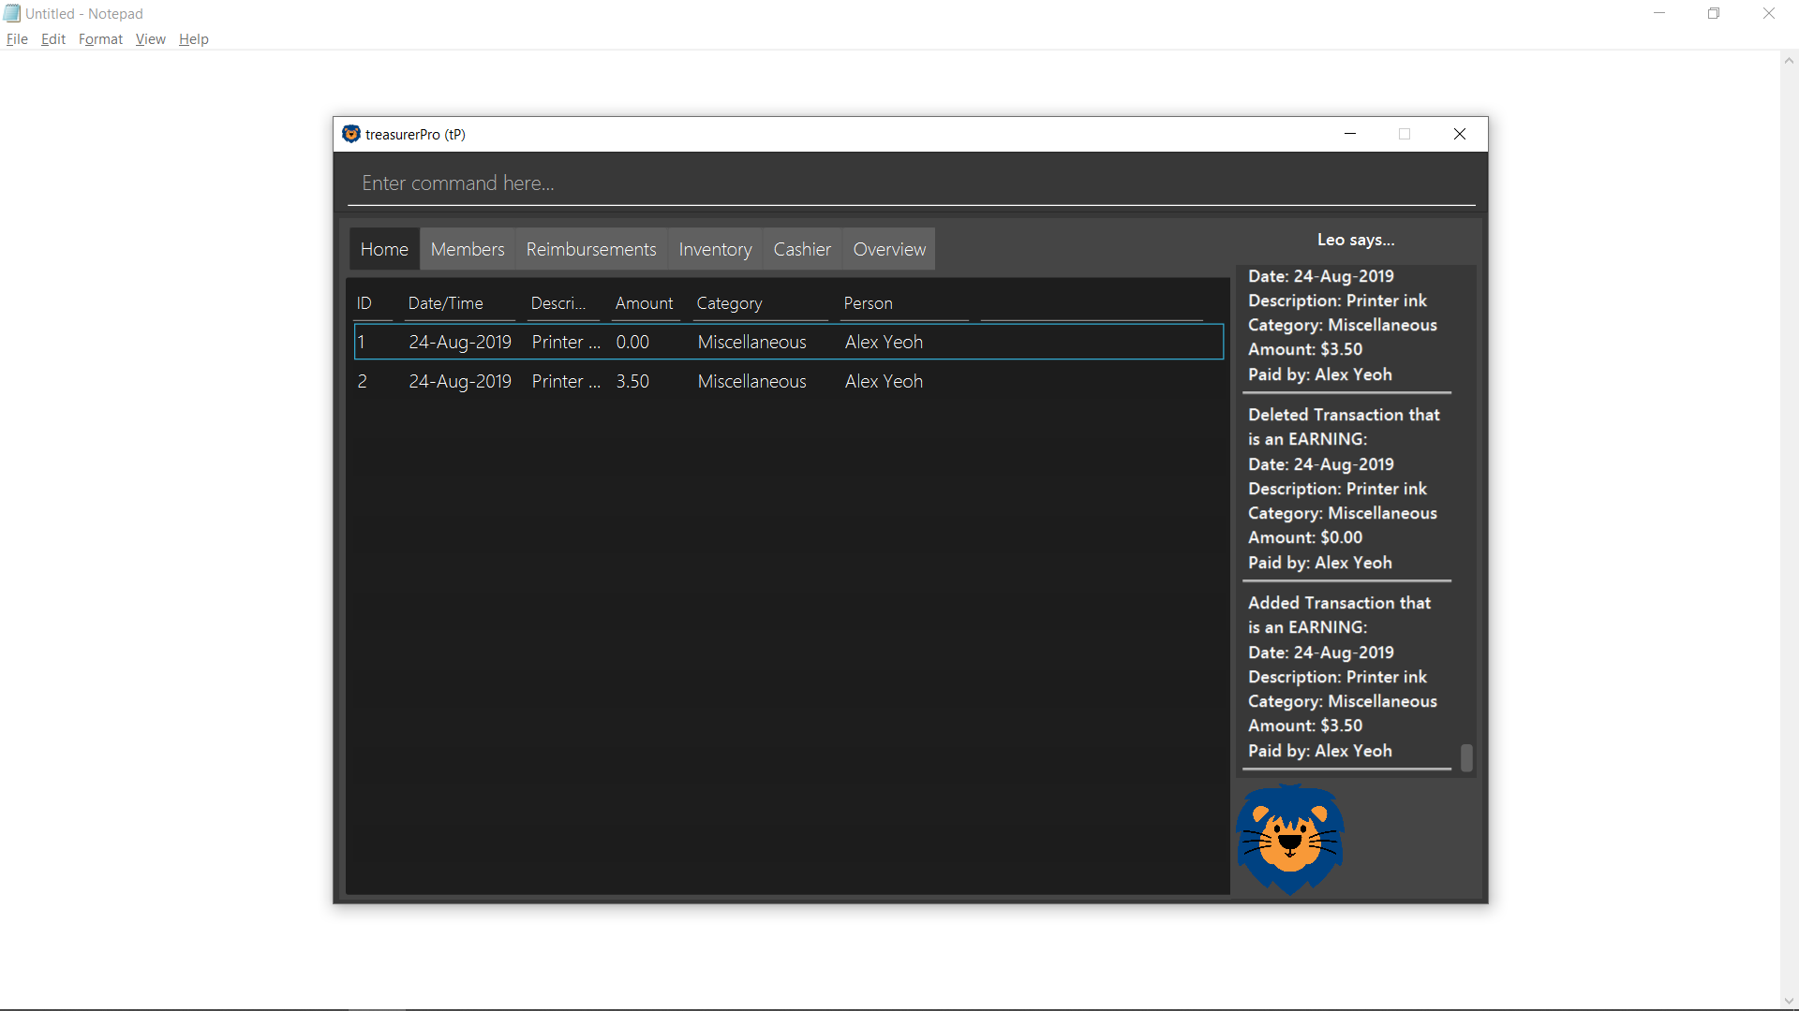
Task: Select transaction row with amount 0.00
Action: pyautogui.click(x=787, y=342)
